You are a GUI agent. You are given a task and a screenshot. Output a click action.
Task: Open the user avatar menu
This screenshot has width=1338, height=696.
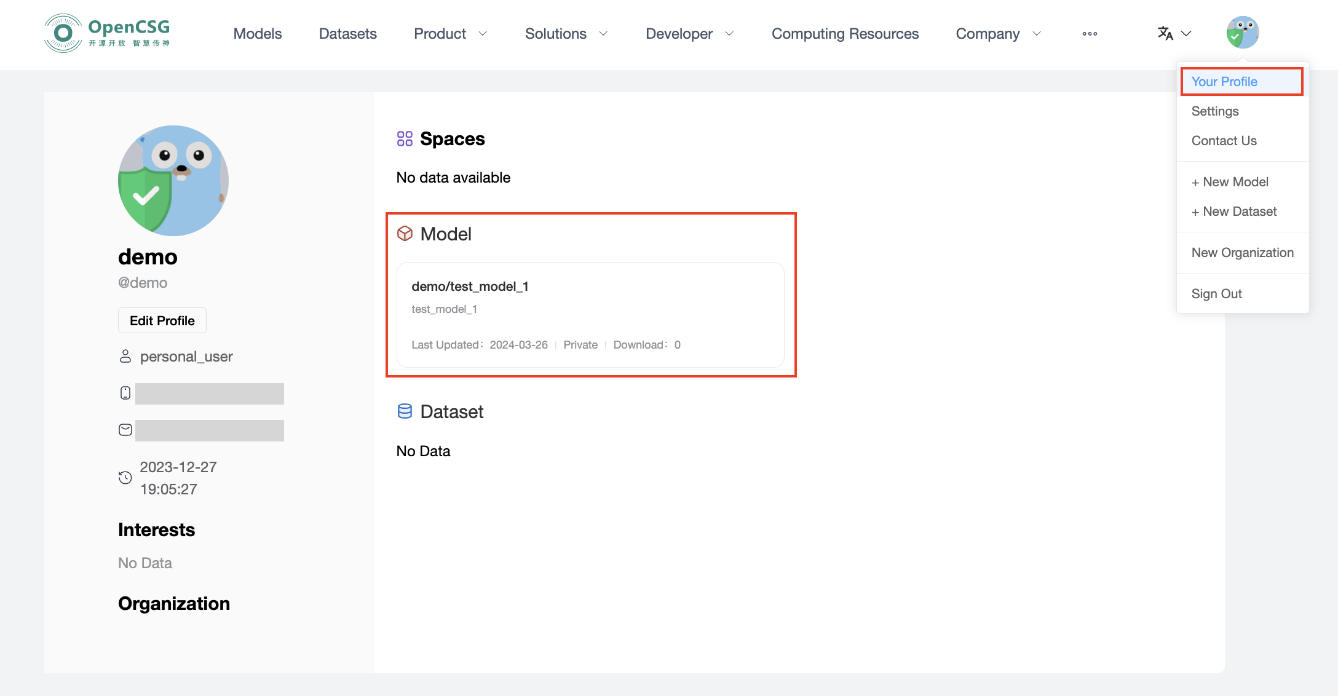[x=1243, y=32]
